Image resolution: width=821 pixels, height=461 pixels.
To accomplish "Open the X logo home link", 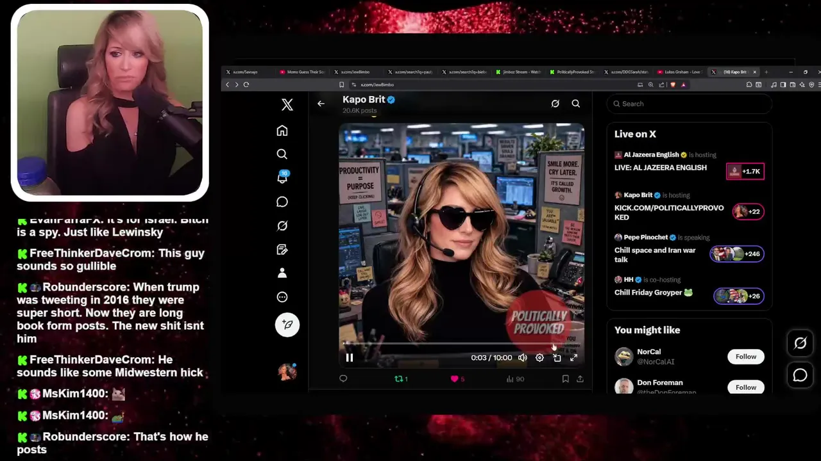I will click(287, 105).
